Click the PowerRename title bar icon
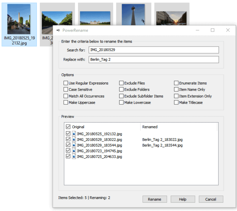Viewport: 237px width, 211px height. point(58,30)
